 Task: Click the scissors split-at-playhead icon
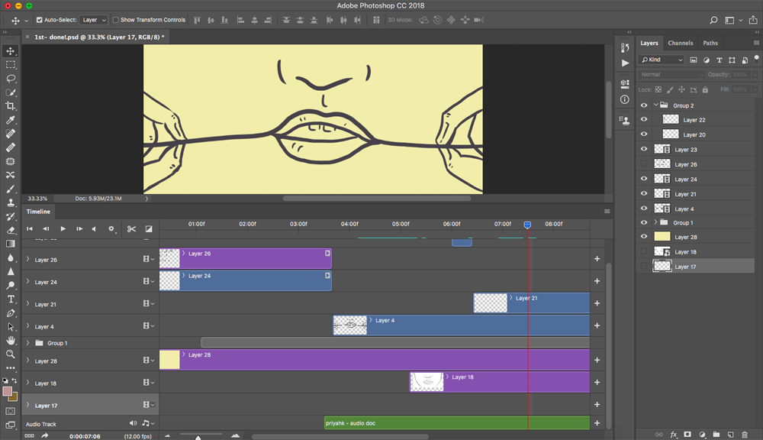[131, 228]
